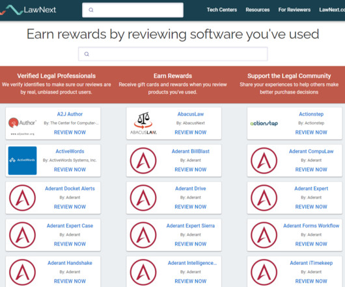The height and width of the screenshot is (287, 345).
Task: Click Review Now for Aderant Forms Workflow
Action: tap(311, 244)
